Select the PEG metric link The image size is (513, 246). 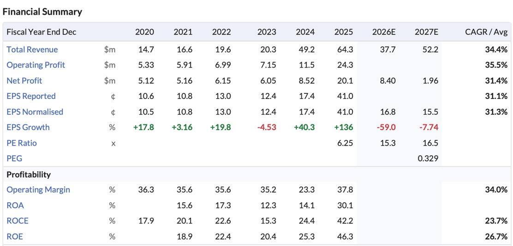14,159
